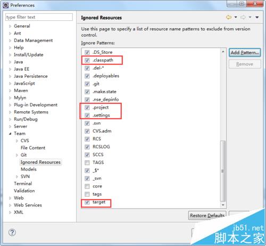Image resolution: width=266 pixels, height=246 pixels.
Task: Uncheck the .DS_Store pattern checkbox
Action: (87, 52)
